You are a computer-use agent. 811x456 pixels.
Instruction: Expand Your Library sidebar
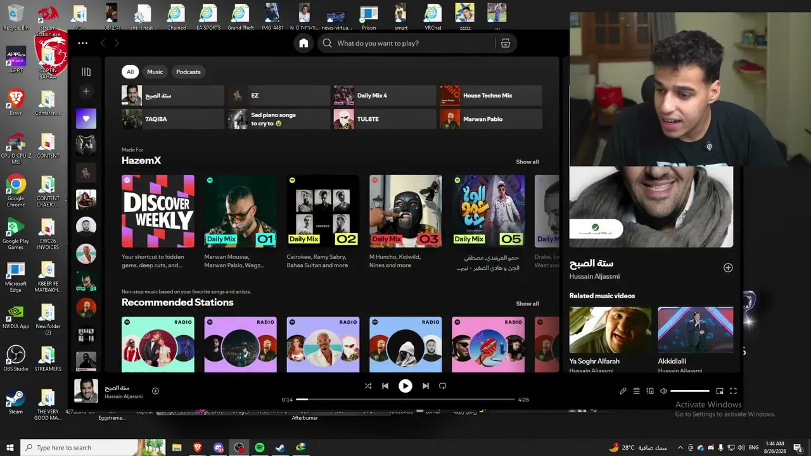86,72
